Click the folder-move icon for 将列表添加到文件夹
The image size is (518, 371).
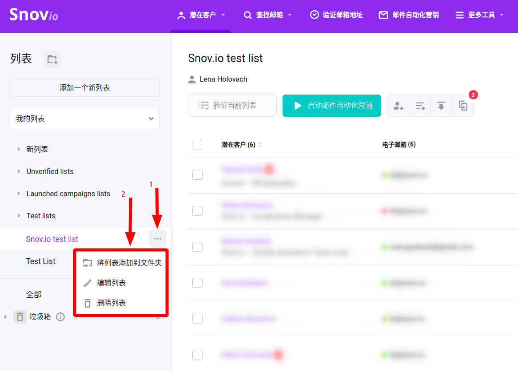[87, 263]
